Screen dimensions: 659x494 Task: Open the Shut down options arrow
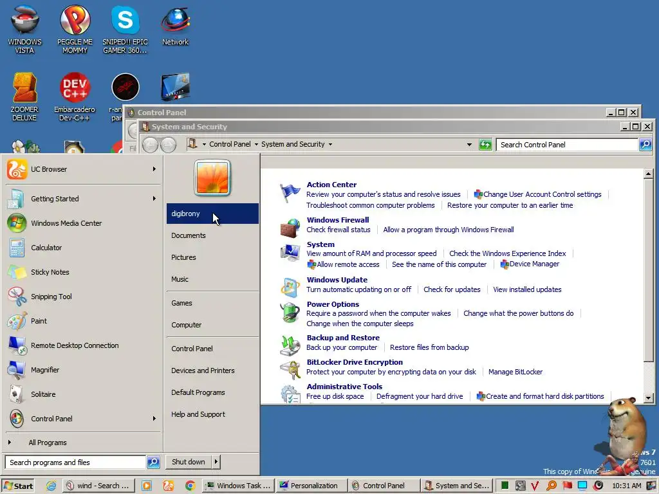216,462
